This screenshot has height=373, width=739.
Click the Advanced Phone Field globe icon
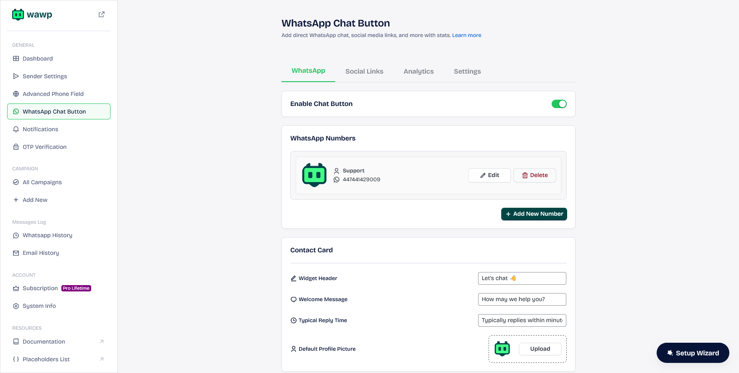(16, 94)
